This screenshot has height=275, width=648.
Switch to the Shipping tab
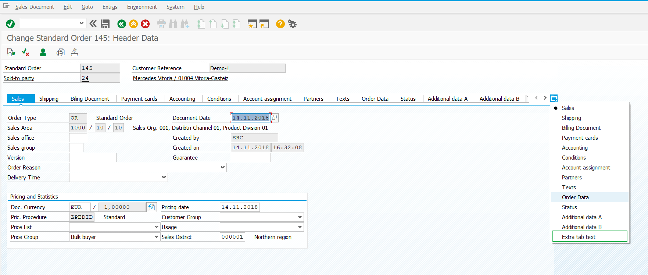(49, 99)
